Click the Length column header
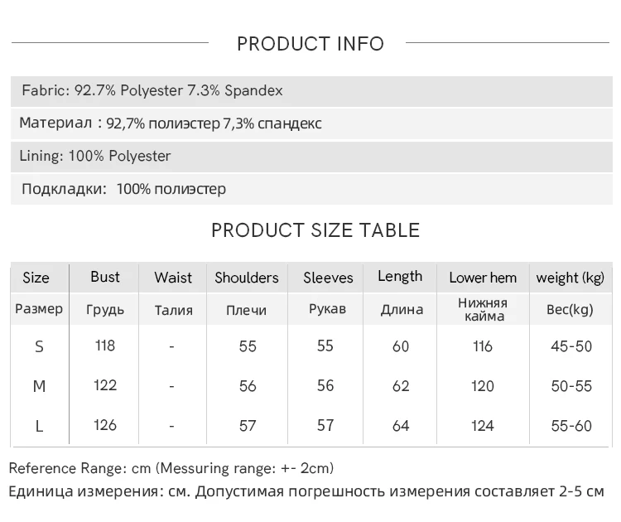Image resolution: width=621 pixels, height=522 pixels. tap(400, 277)
